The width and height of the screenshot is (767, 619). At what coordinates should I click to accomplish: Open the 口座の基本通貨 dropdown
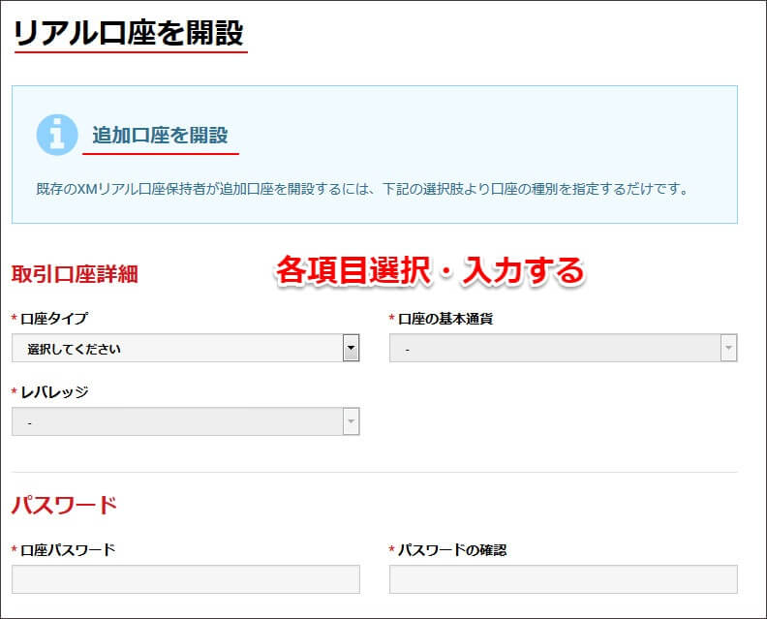pyautogui.click(x=563, y=348)
